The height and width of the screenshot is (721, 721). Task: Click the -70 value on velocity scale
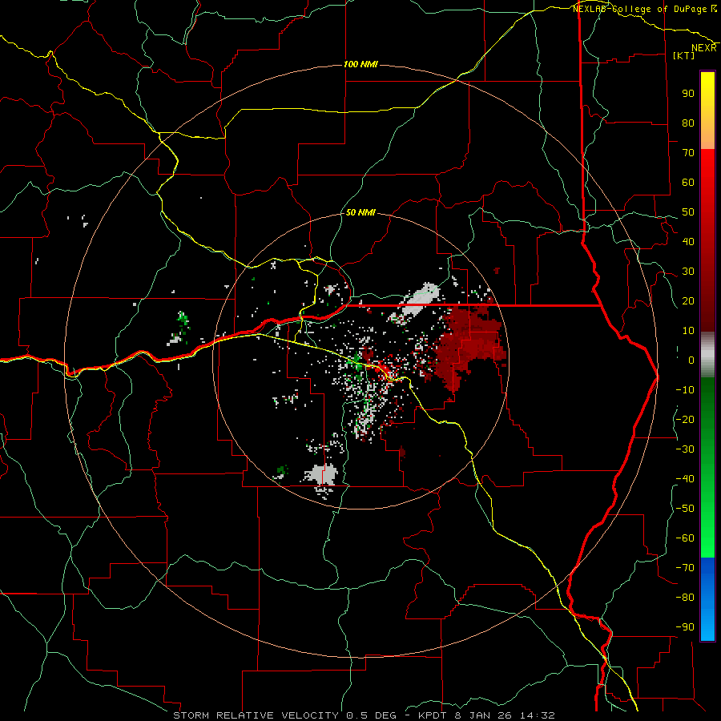click(685, 567)
